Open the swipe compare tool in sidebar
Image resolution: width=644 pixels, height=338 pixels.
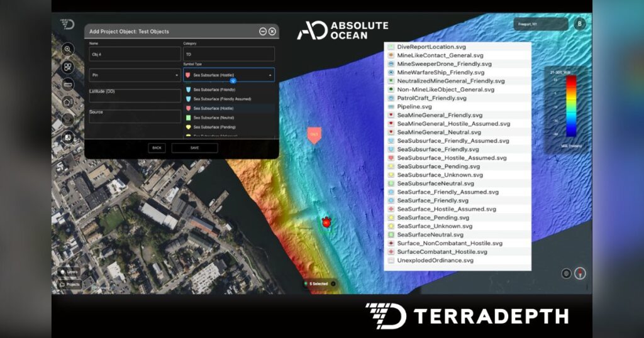tap(68, 138)
